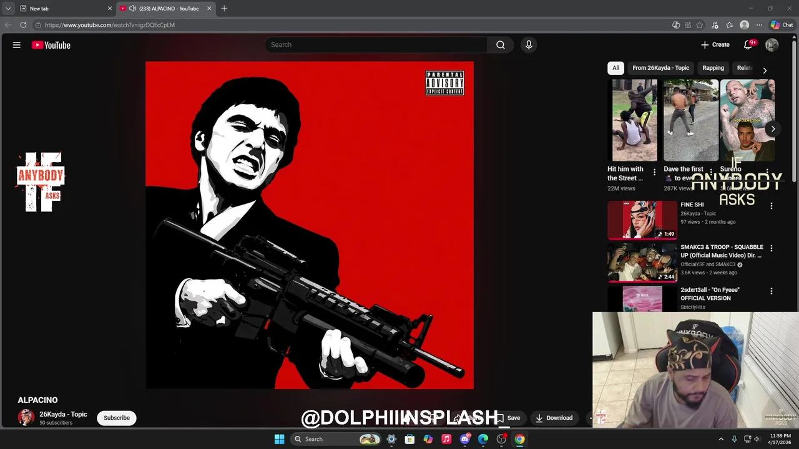Click the 50 subscribers text
This screenshot has height=449, width=799.
click(56, 423)
